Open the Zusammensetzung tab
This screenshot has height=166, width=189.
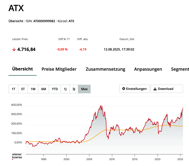click(105, 69)
